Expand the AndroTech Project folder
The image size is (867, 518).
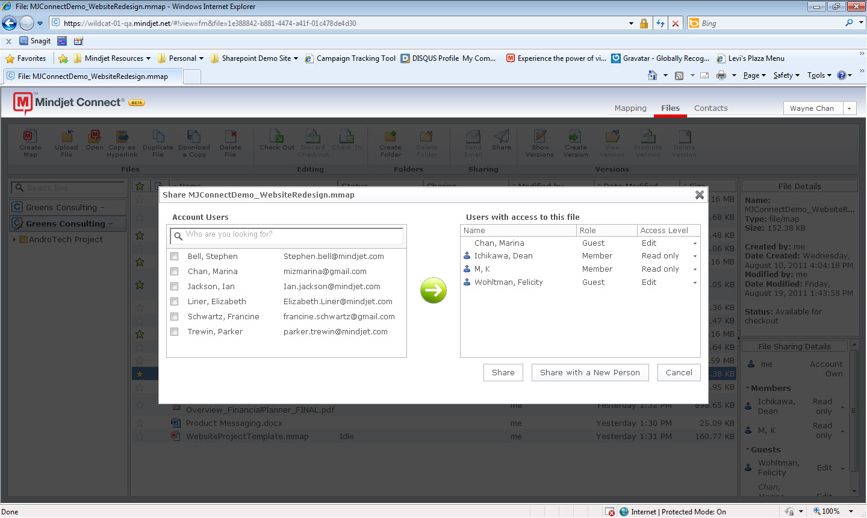pos(14,240)
